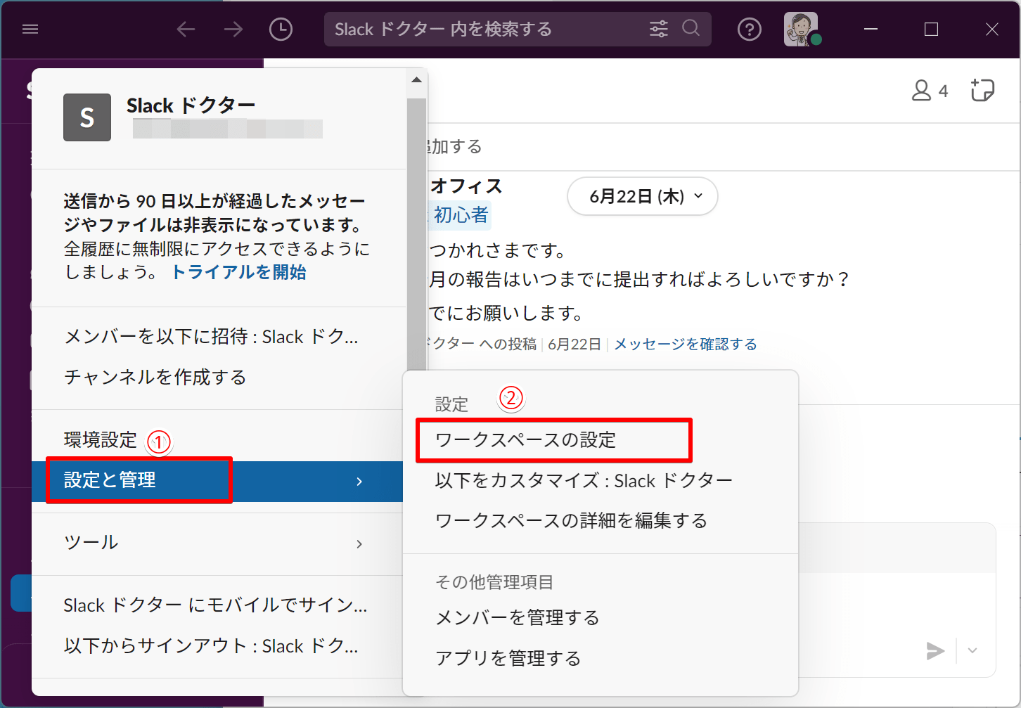This screenshot has height=708, width=1021.
Task: Open the help question mark icon
Action: (x=750, y=30)
